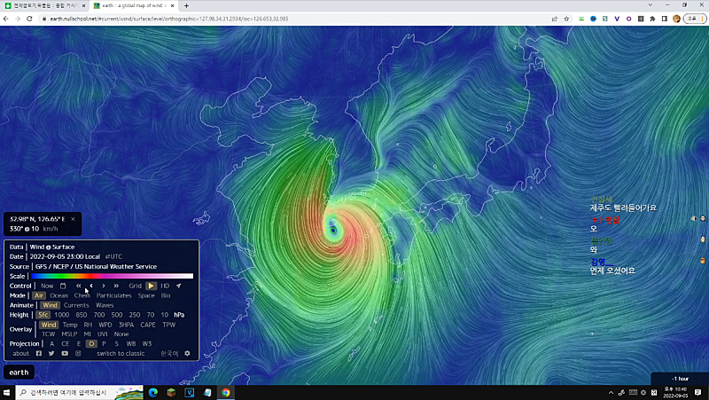Select the Ocean mode

click(58, 295)
